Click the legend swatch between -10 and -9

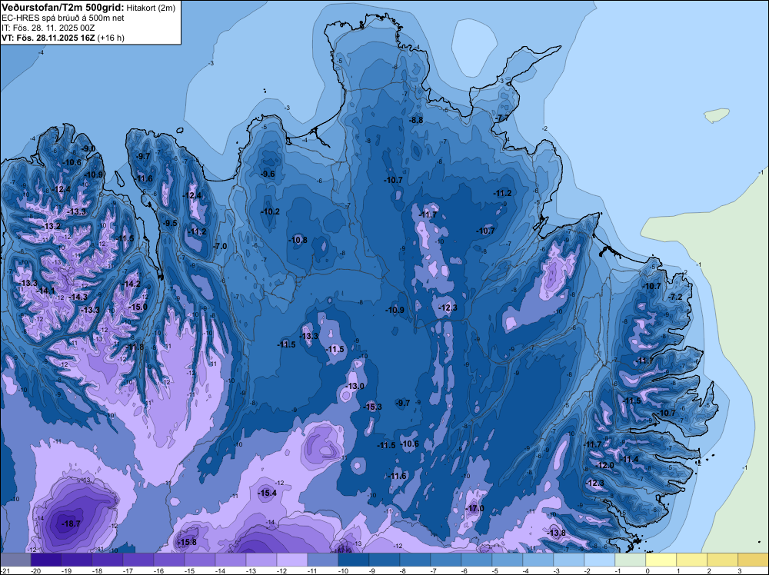coord(354,560)
